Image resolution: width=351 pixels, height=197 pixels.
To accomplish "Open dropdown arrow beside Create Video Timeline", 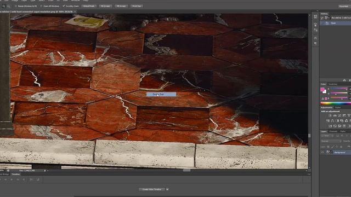I will (167, 189).
